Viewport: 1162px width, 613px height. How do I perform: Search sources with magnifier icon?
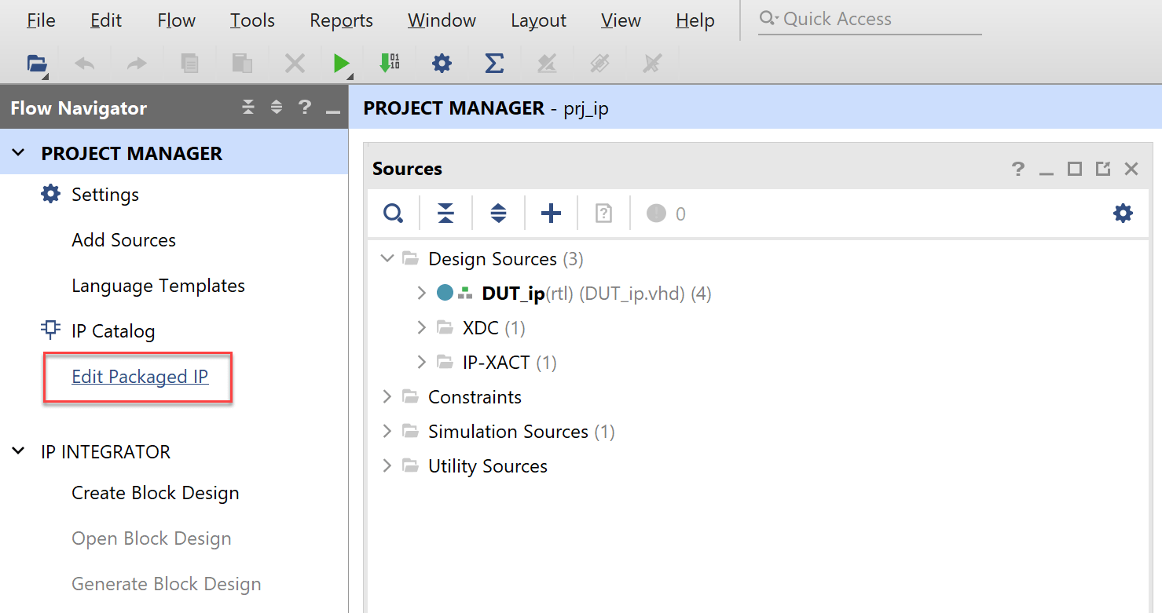pyautogui.click(x=393, y=213)
